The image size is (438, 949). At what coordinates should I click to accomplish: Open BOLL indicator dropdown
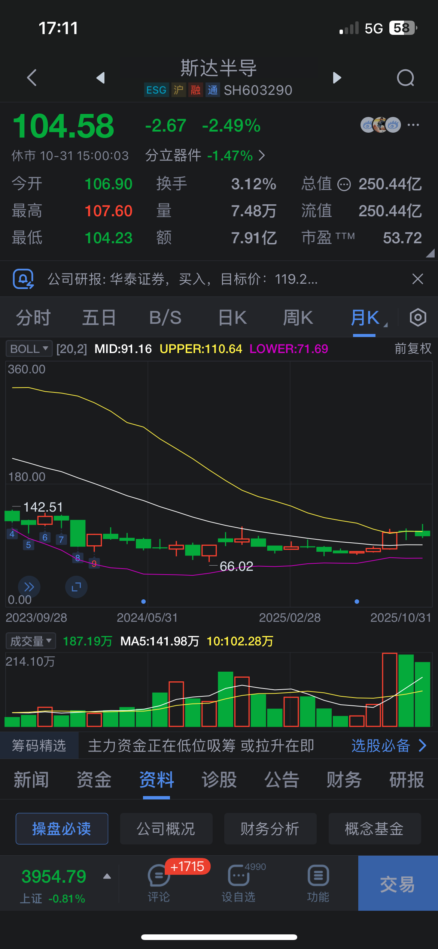(29, 349)
